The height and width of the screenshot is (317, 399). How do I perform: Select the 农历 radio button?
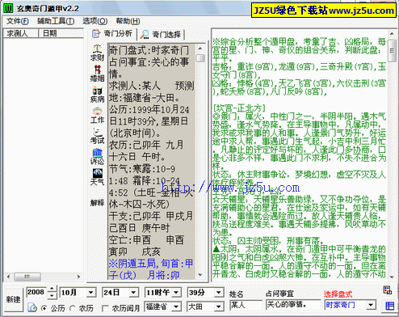click(x=72, y=308)
